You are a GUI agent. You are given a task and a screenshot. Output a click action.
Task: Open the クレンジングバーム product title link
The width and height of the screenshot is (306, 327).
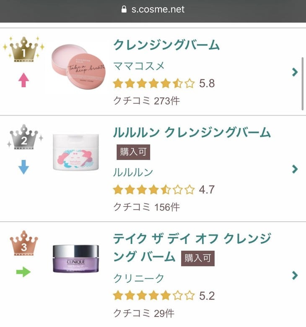pos(166,44)
